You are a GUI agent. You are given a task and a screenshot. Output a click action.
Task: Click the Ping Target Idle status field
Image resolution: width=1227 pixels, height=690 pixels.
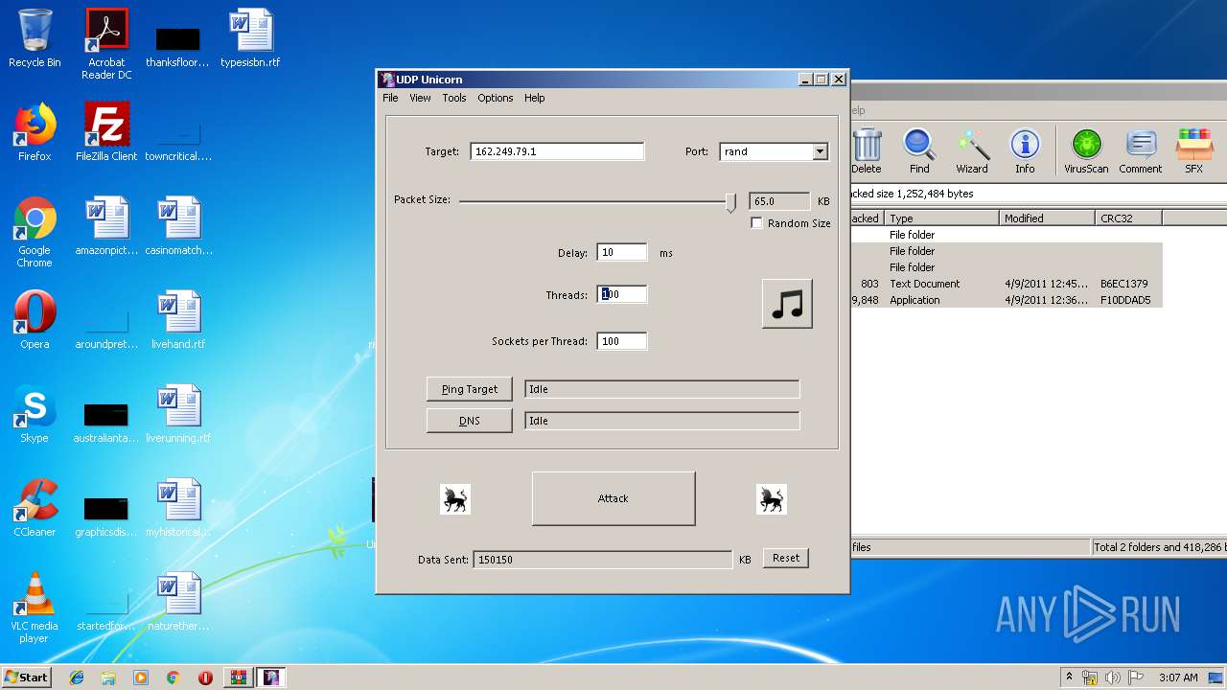pyautogui.click(x=661, y=389)
